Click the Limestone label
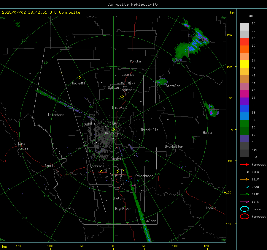Image resolution: width=267 pixels, height=250 pixels. pos(56,115)
